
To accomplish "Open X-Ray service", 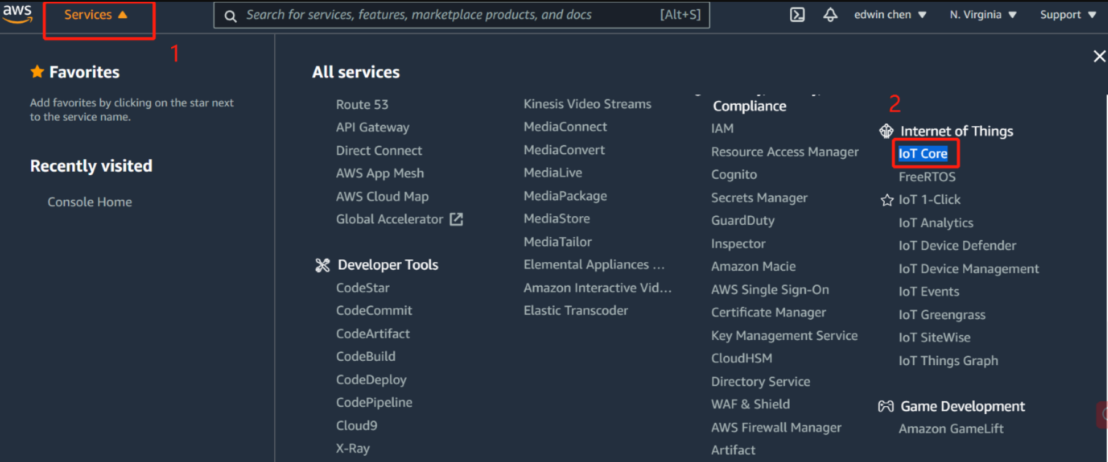I will (x=353, y=449).
